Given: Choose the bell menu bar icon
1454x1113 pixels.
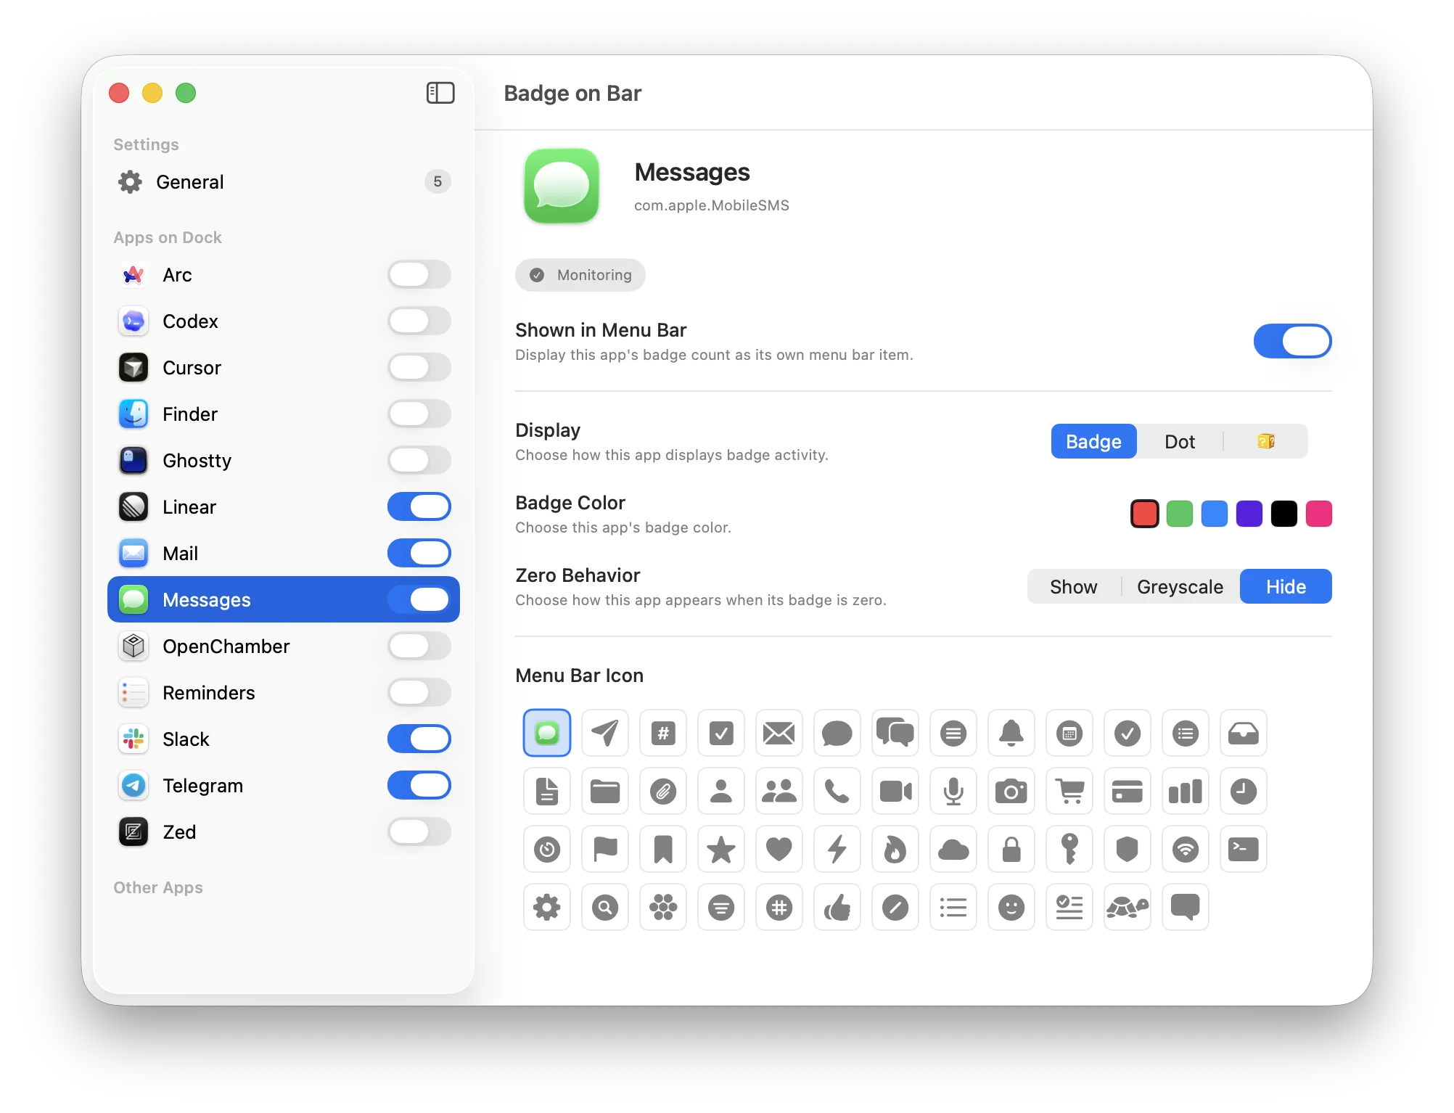Looking at the screenshot, I should 1011,733.
